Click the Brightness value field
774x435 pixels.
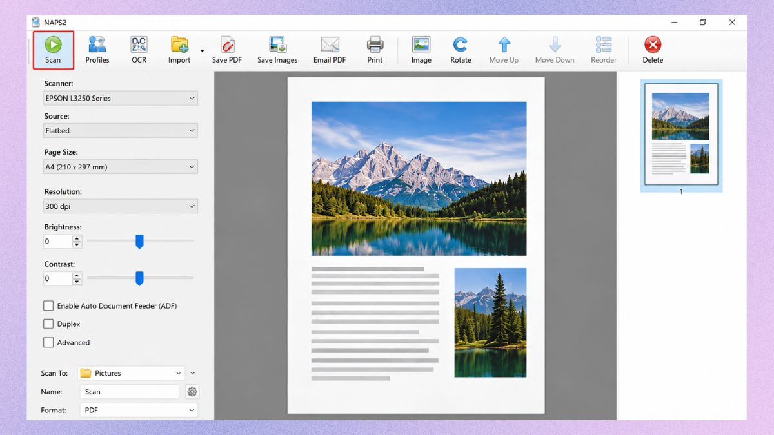click(x=57, y=242)
